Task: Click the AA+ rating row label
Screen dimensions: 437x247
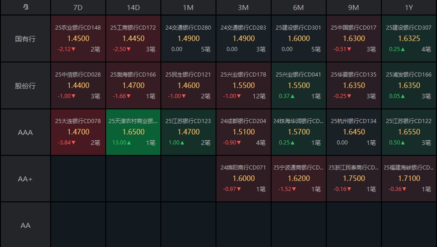Action: (x=26, y=179)
